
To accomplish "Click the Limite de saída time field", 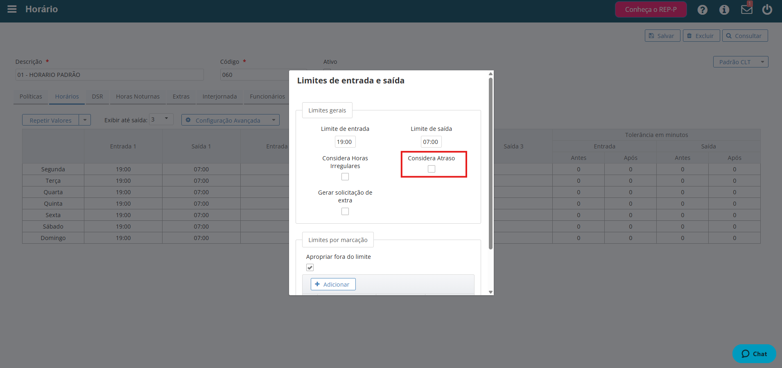I will tap(431, 142).
